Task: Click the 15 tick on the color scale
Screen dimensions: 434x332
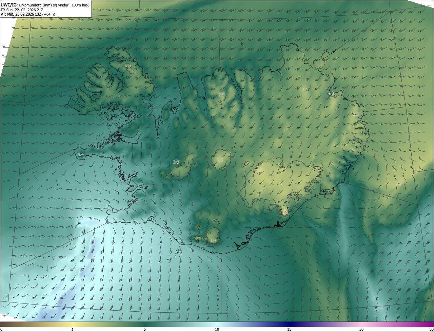Action: (x=289, y=329)
